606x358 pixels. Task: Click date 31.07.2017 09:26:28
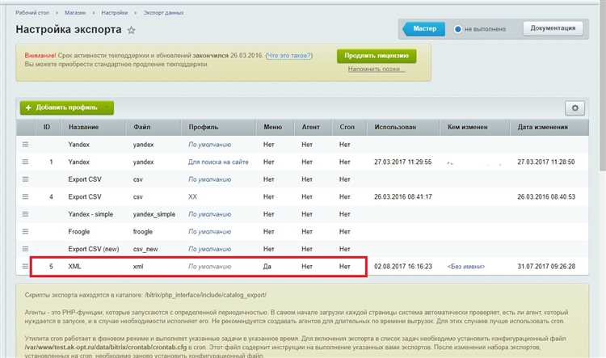click(x=546, y=267)
